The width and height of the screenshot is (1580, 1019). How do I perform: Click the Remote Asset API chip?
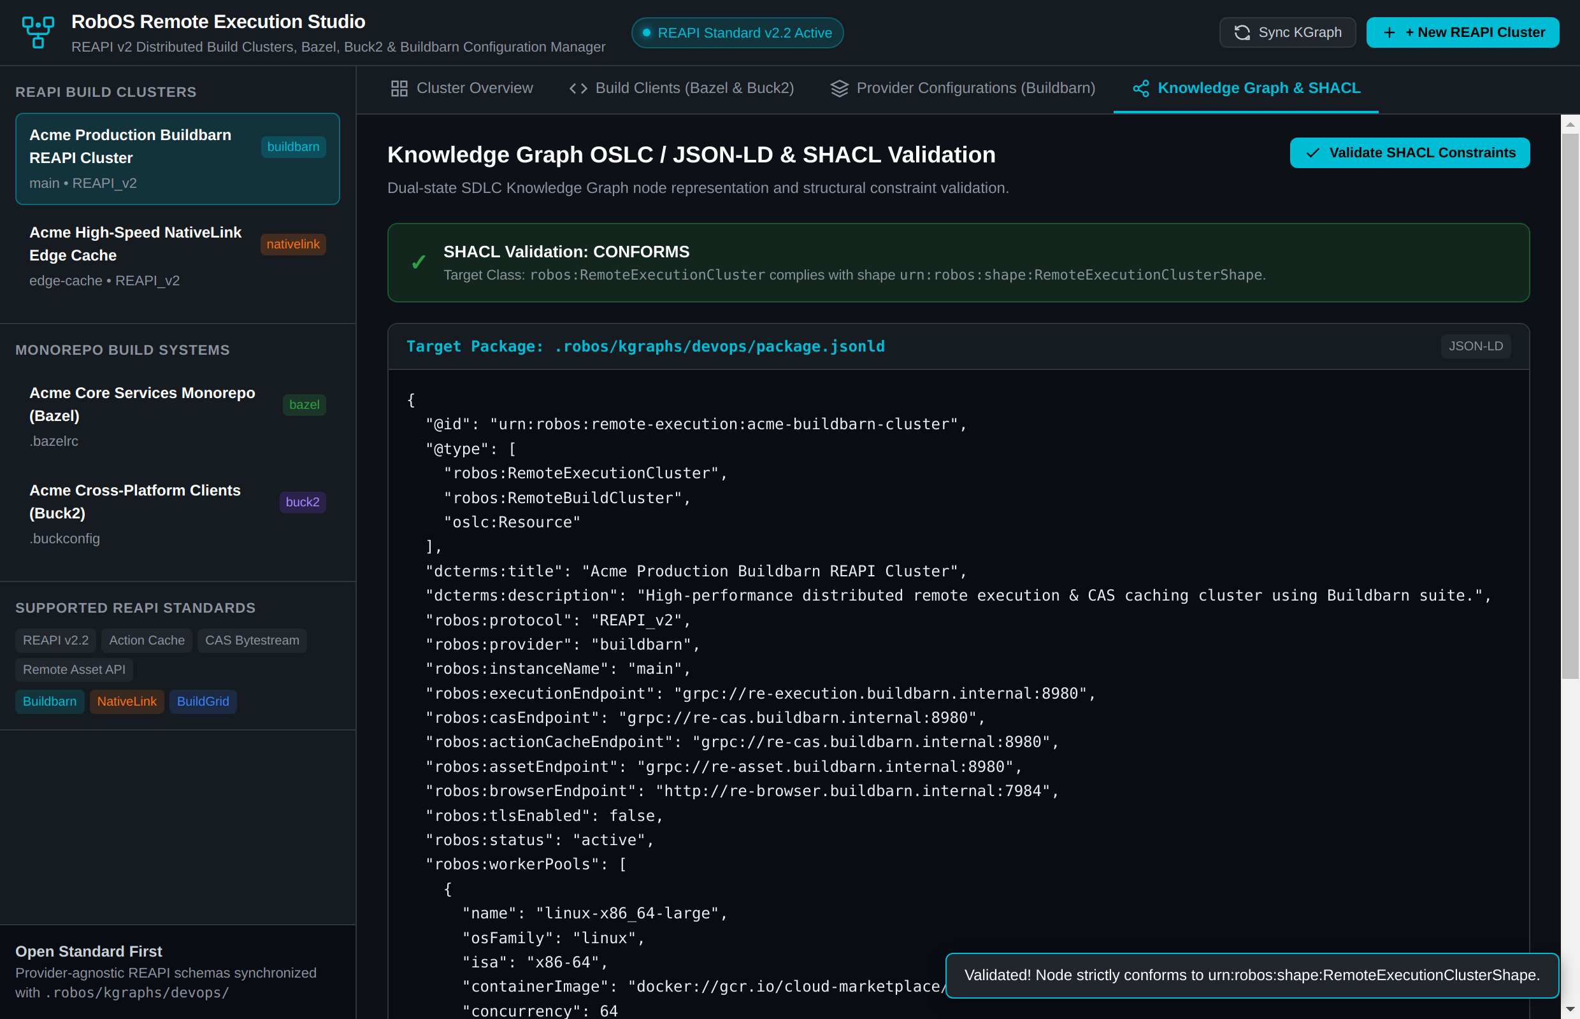(x=74, y=669)
